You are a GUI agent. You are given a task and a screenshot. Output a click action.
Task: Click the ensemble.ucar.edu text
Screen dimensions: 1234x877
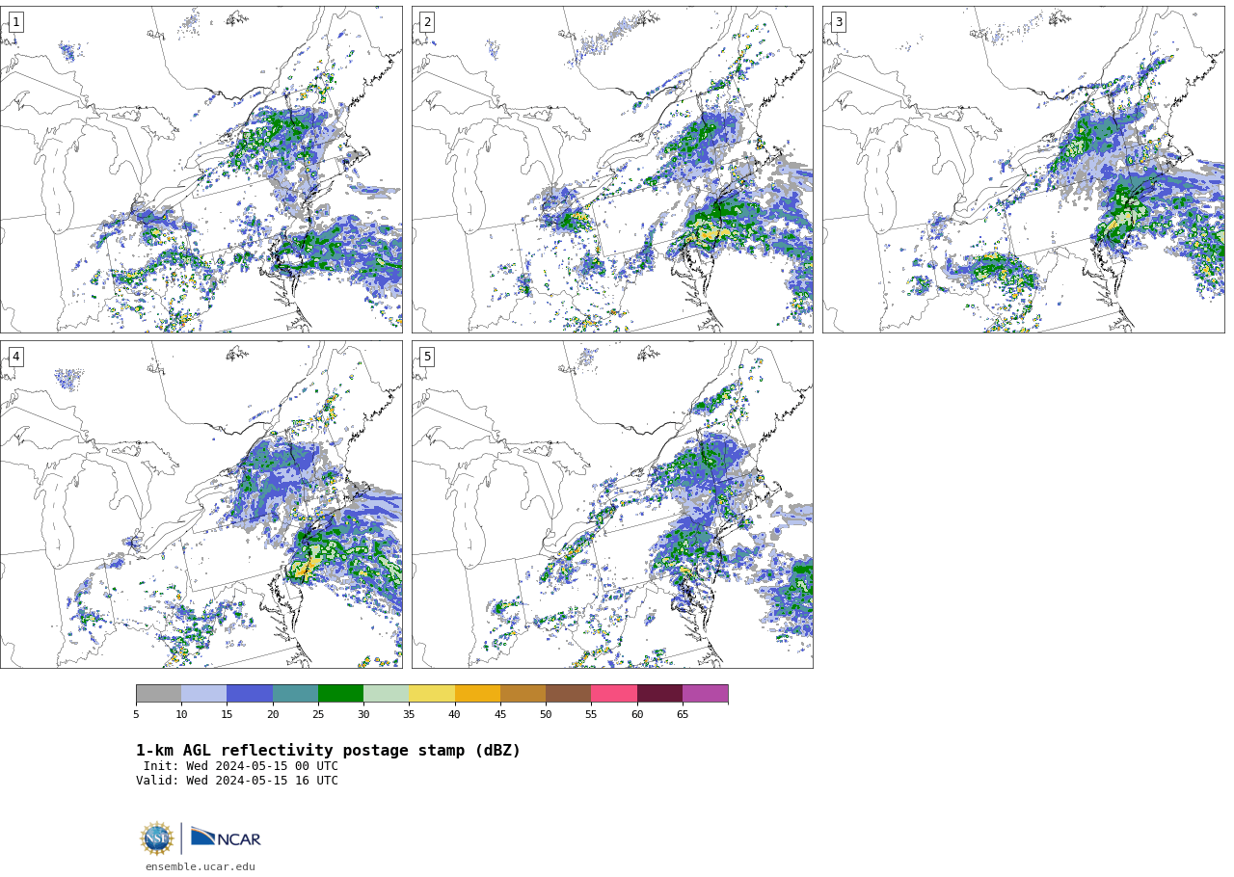click(201, 866)
